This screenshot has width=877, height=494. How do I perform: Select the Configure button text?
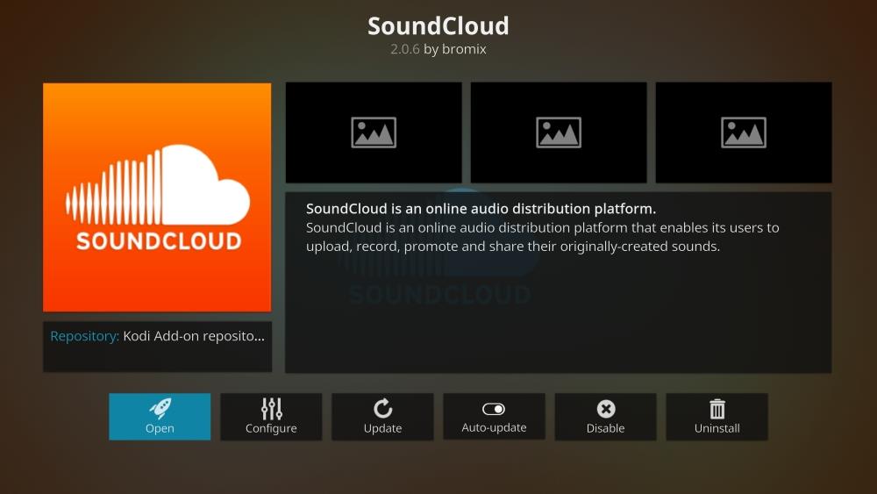tap(271, 429)
